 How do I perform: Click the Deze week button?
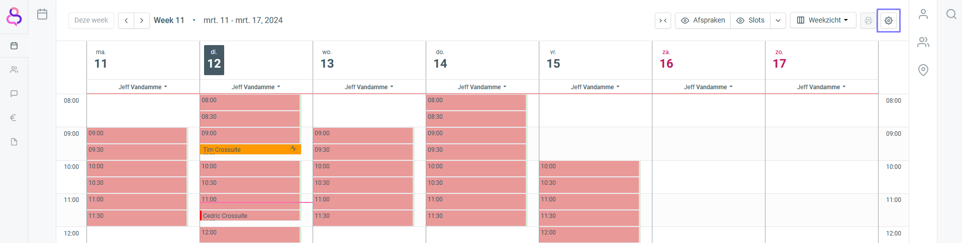click(91, 21)
